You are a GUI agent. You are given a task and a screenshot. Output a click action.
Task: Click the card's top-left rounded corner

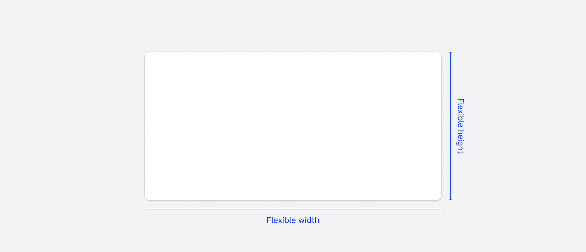click(146, 54)
